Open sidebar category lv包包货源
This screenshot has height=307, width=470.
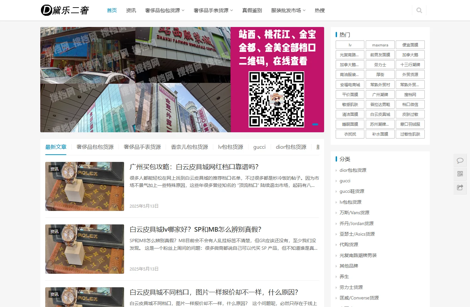click(351, 202)
